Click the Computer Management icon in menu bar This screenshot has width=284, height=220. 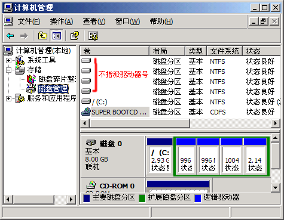[x=8, y=21]
